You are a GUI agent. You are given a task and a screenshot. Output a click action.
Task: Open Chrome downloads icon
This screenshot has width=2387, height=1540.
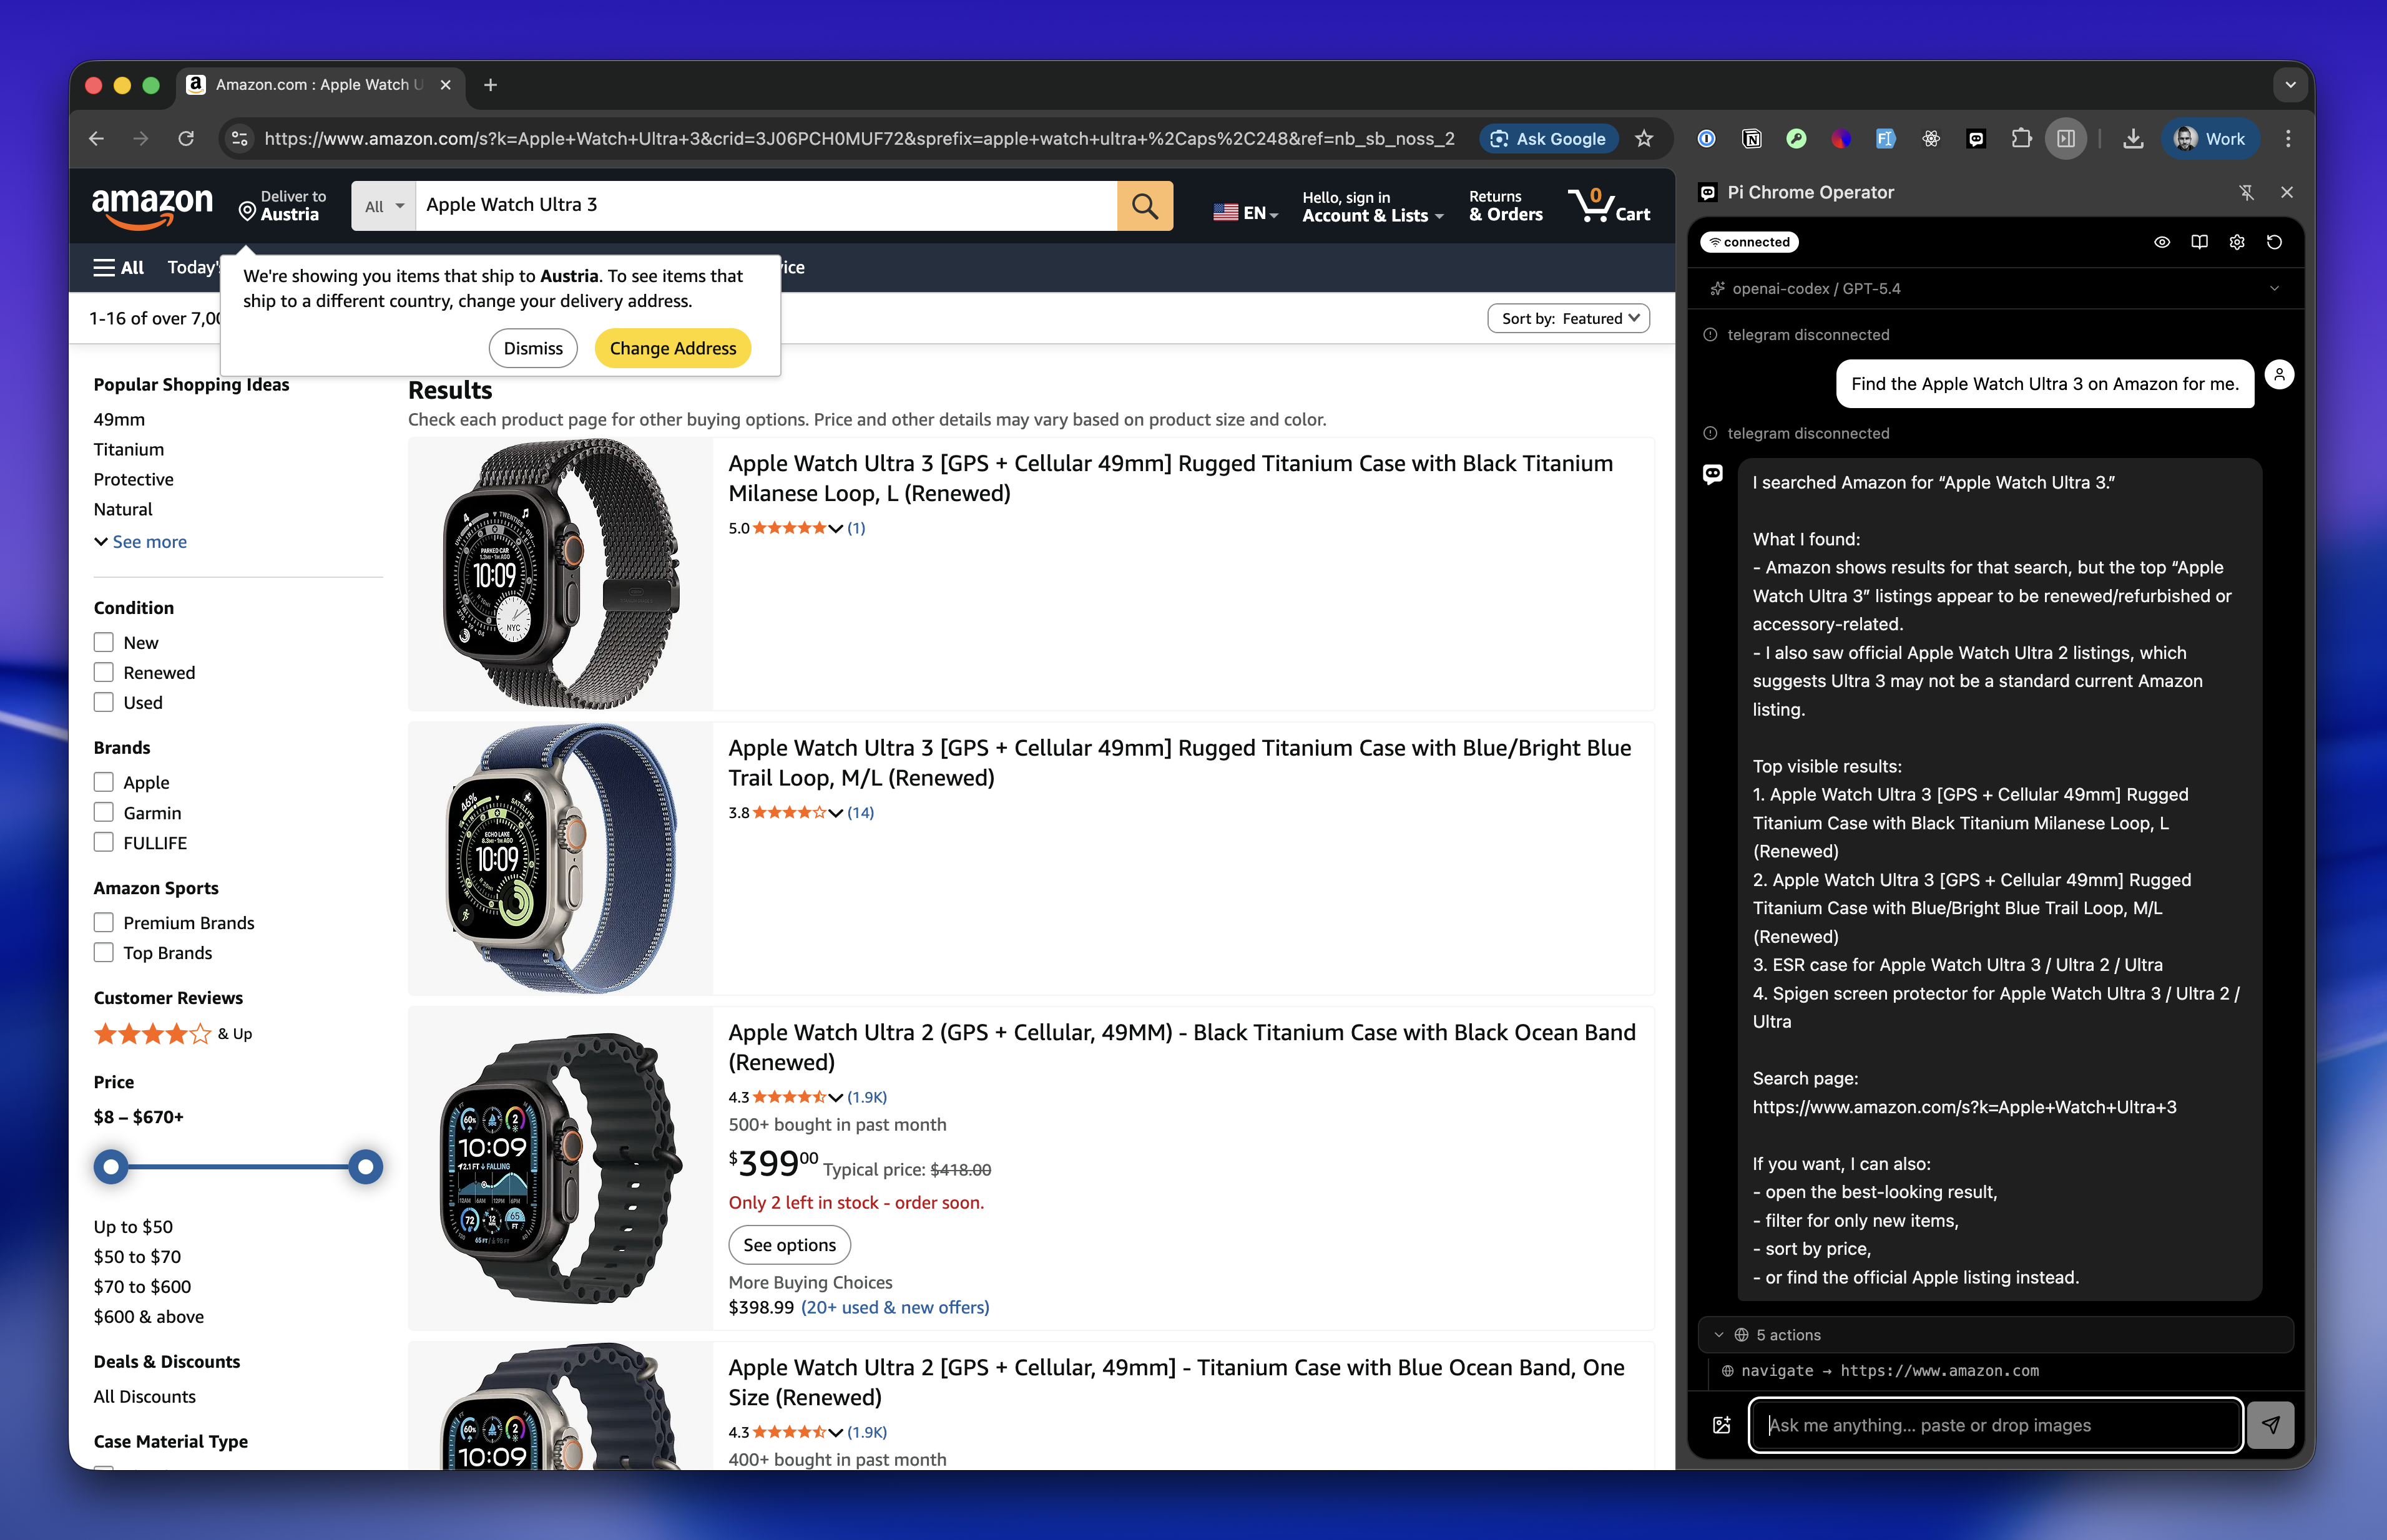2133,139
